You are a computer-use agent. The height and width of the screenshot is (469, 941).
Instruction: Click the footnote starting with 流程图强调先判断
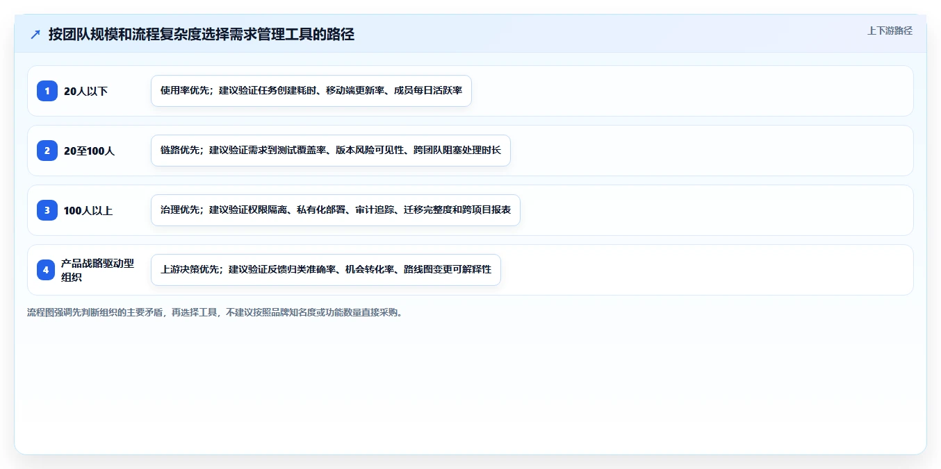click(215, 312)
